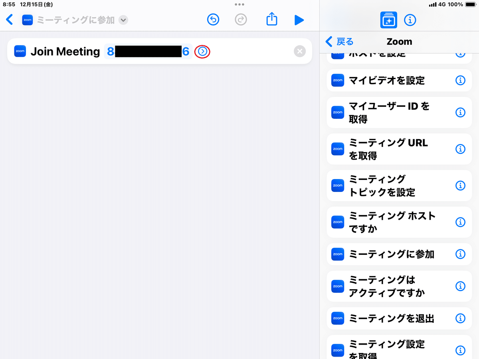The height and width of the screenshot is (359, 479).
Task: Show info for ミーティングを退出
Action: click(x=460, y=318)
